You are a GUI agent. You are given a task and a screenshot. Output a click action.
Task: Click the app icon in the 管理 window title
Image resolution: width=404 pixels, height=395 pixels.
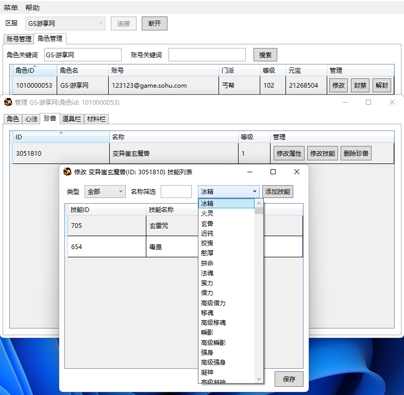click(9, 102)
